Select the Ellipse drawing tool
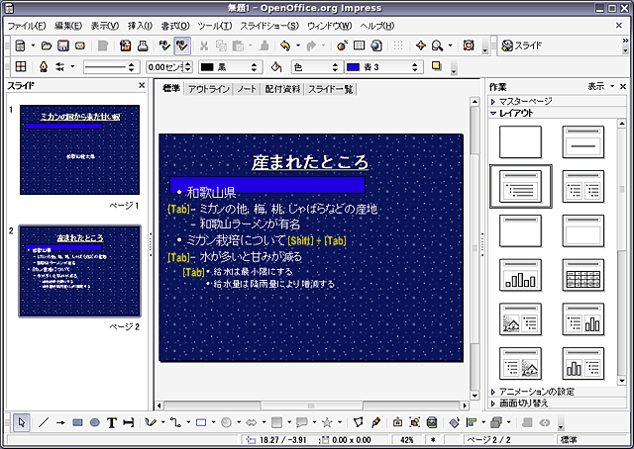The height and width of the screenshot is (449, 634). 95,422
